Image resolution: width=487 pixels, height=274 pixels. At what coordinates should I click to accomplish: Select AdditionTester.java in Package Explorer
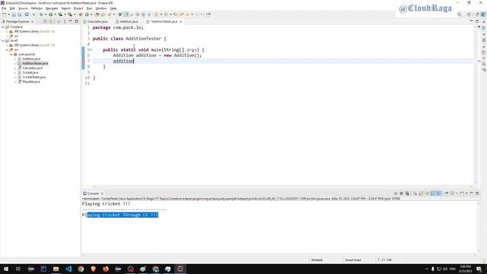coord(35,63)
